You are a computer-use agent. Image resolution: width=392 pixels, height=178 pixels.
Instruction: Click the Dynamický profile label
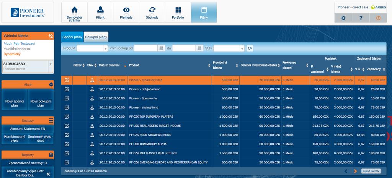(12, 54)
